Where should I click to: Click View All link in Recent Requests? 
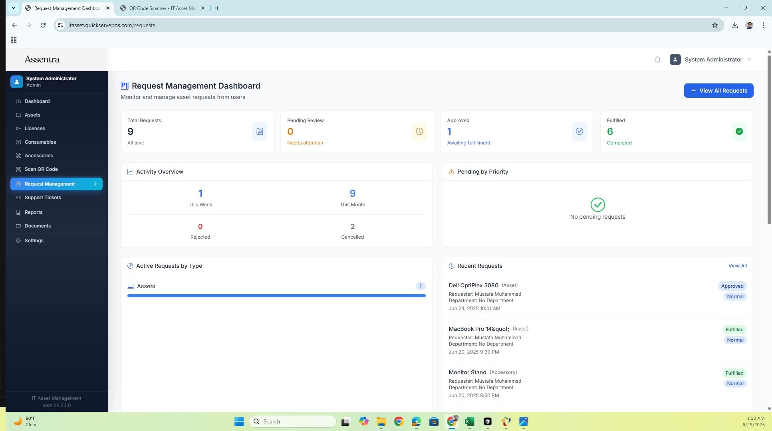737,266
